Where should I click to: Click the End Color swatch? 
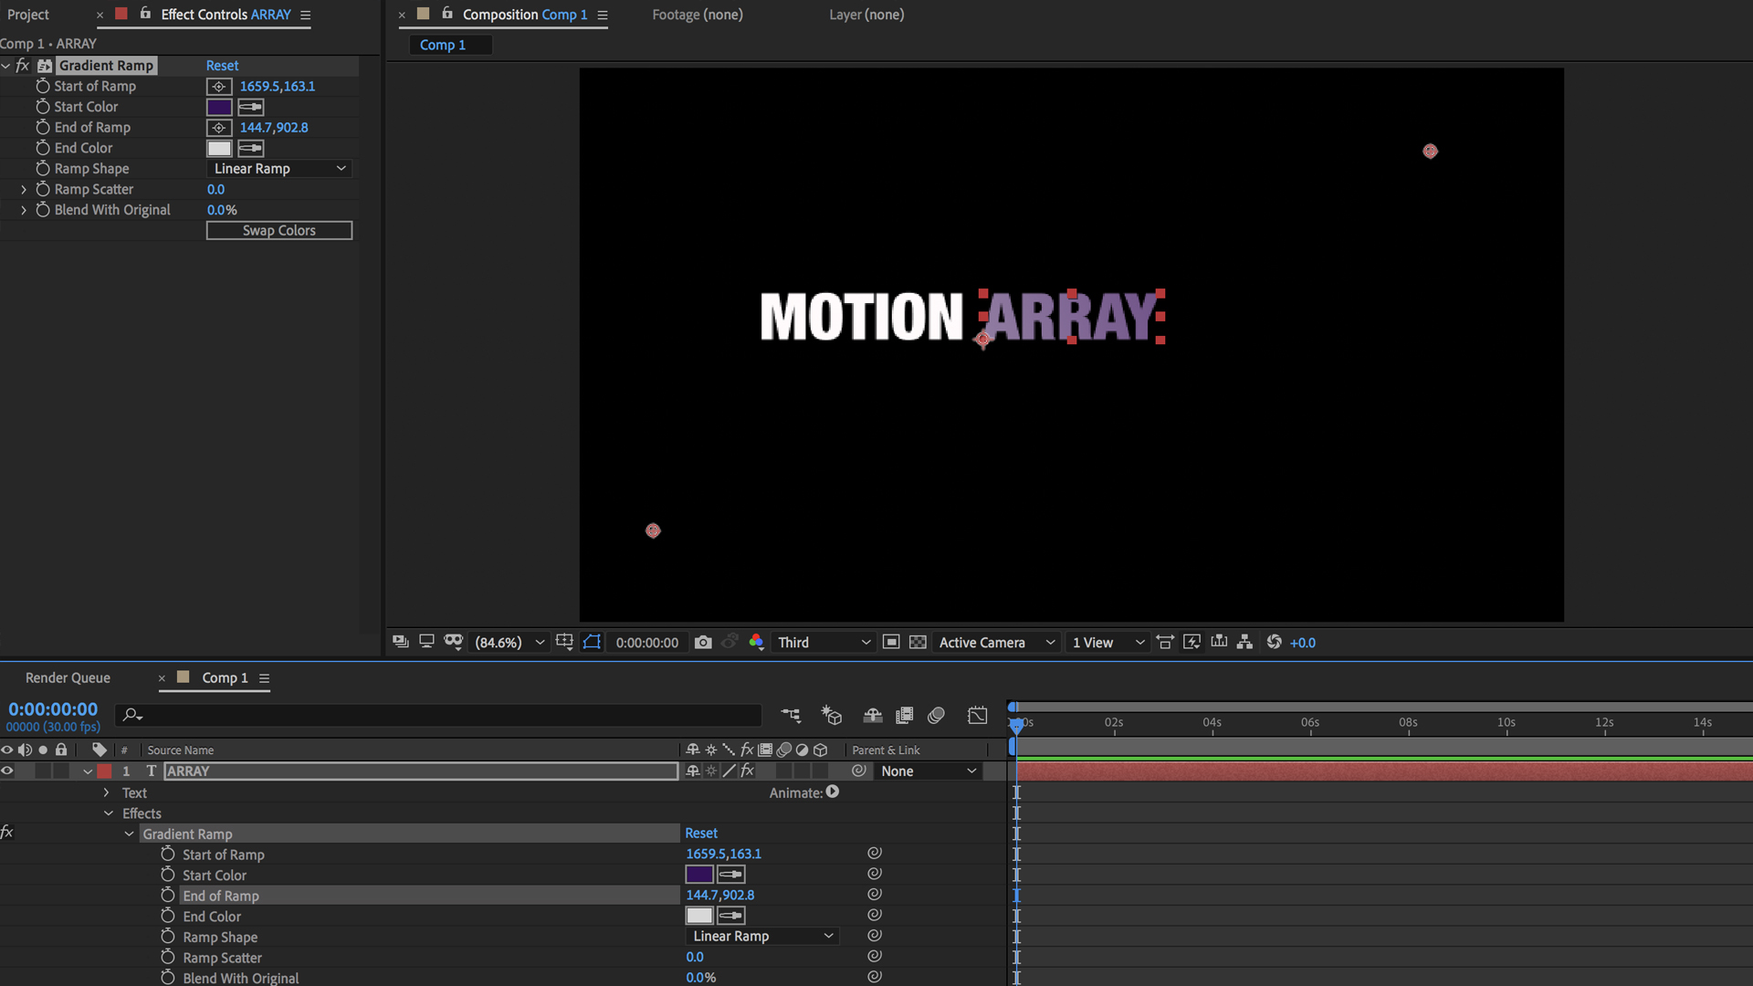tap(219, 148)
